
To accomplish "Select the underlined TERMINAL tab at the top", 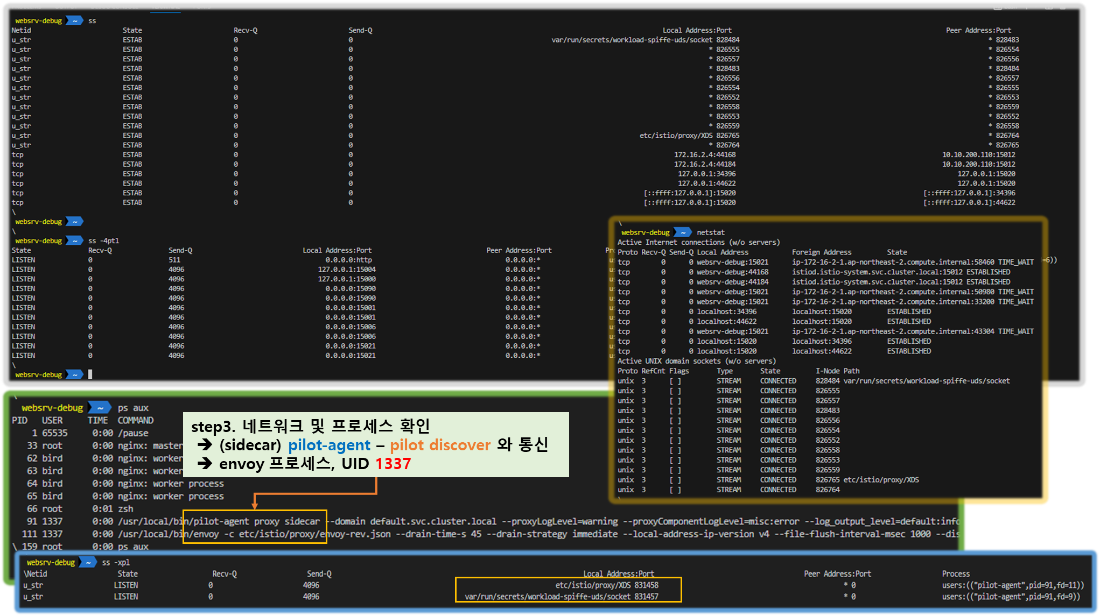I will pyautogui.click(x=165, y=6).
